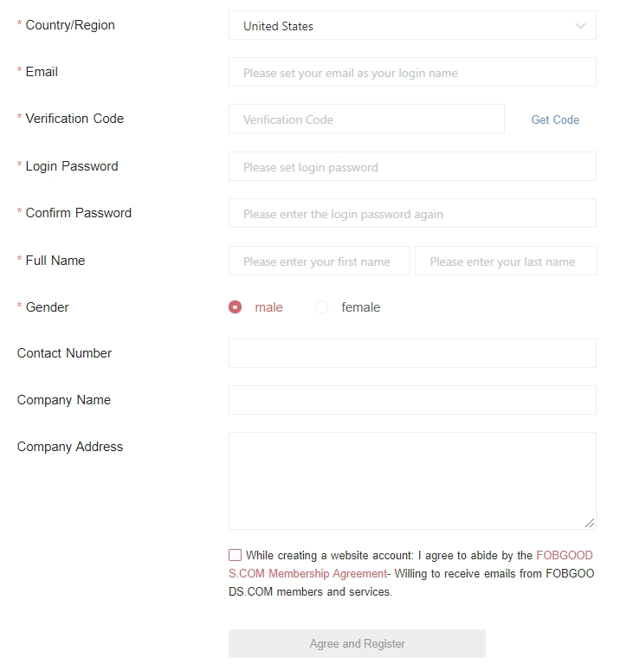Open the Country/Region dropdown

click(411, 26)
